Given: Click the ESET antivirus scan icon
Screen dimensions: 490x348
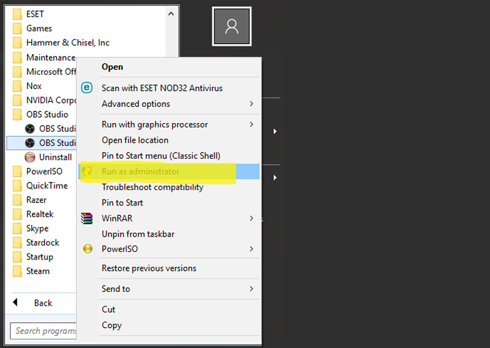Looking at the screenshot, I should coord(87,88).
